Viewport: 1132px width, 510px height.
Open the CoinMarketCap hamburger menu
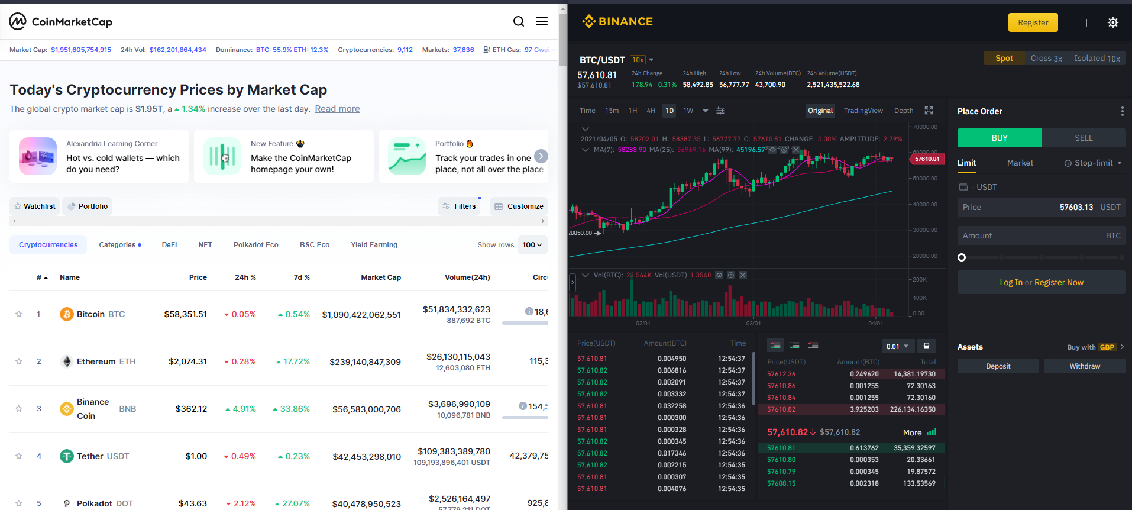tap(542, 22)
